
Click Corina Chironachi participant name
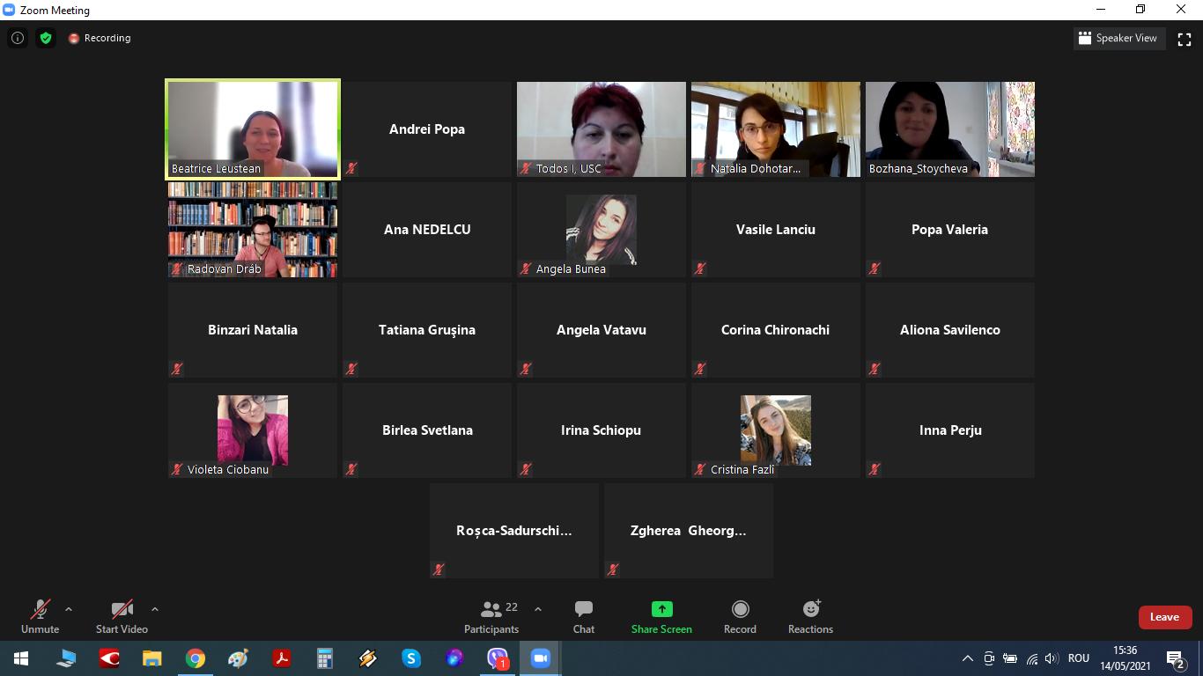pos(776,330)
